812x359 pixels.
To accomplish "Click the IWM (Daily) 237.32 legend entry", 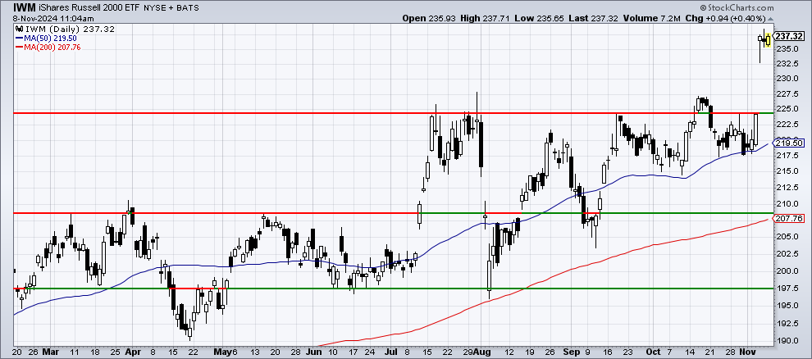I will 72,30.
